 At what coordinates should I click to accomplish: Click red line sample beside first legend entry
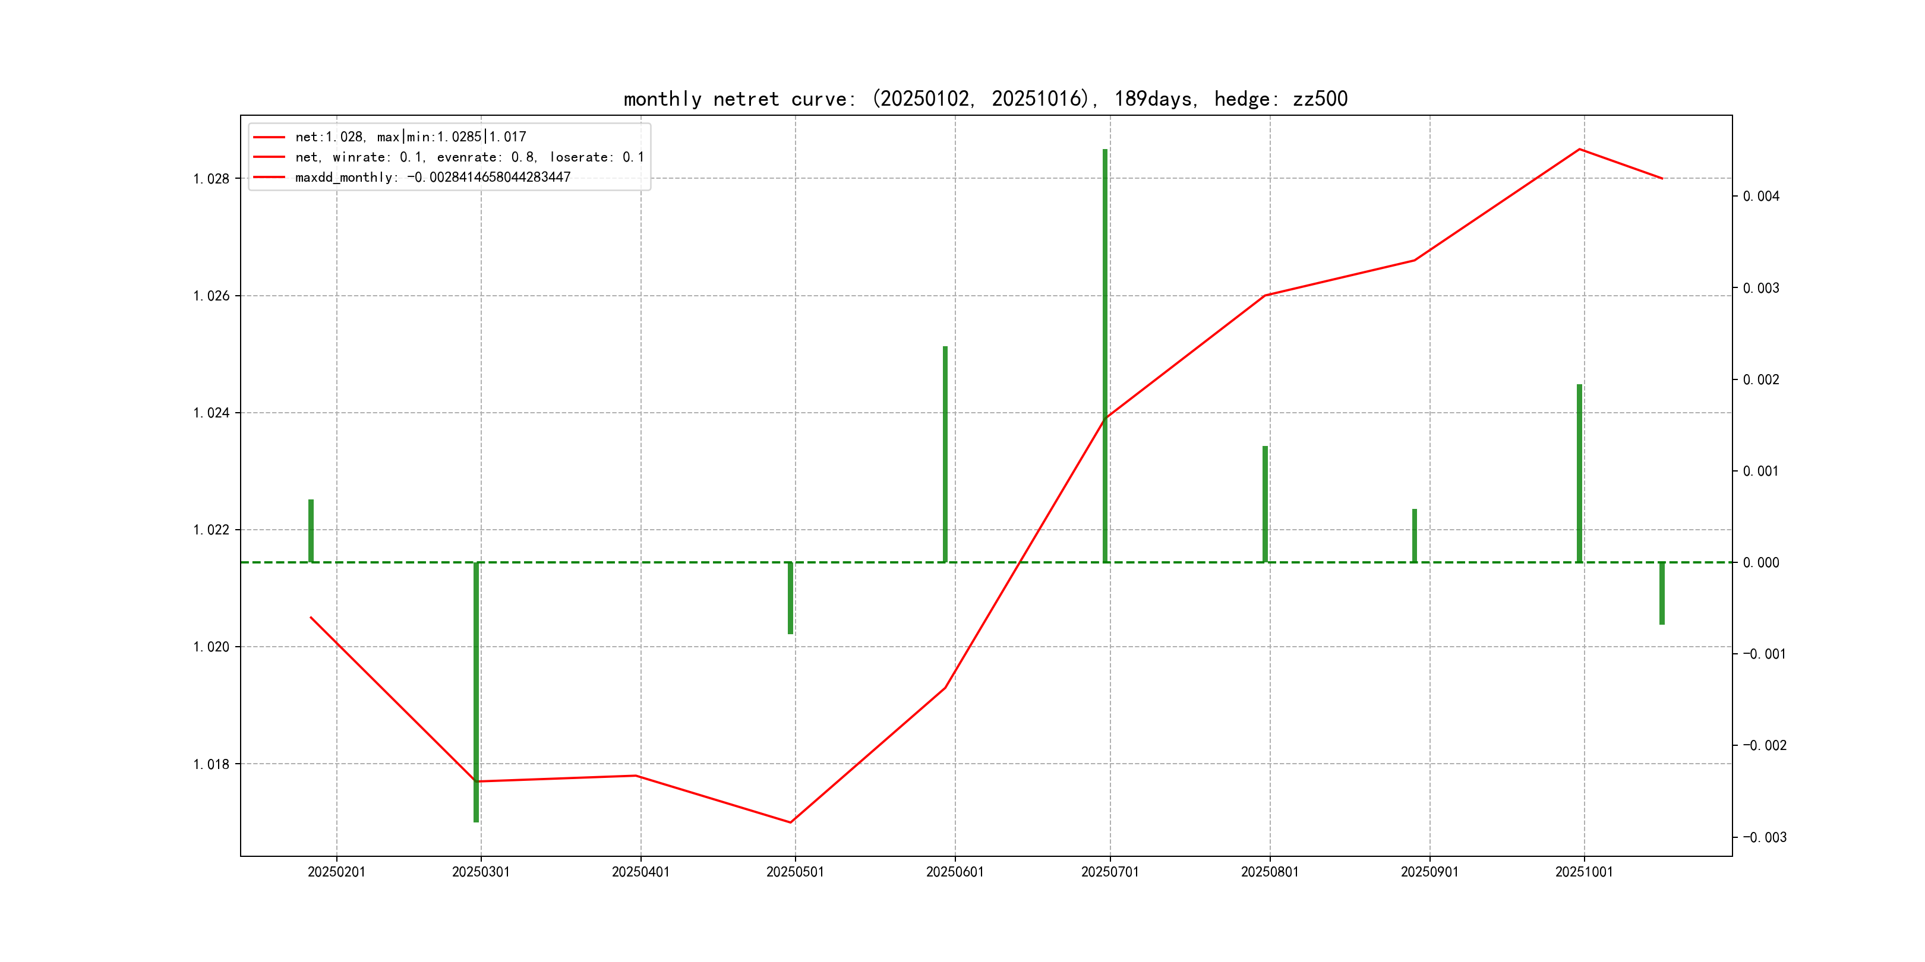[x=269, y=137]
